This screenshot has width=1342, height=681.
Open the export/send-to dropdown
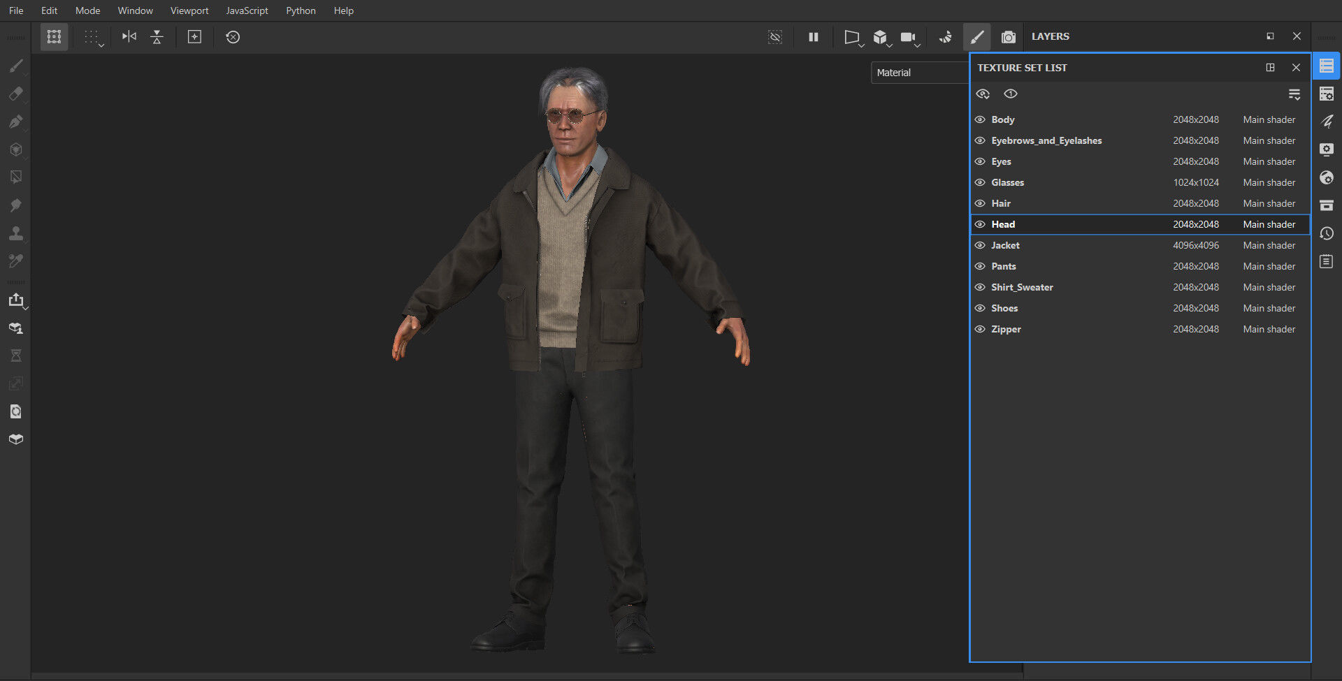[x=17, y=300]
